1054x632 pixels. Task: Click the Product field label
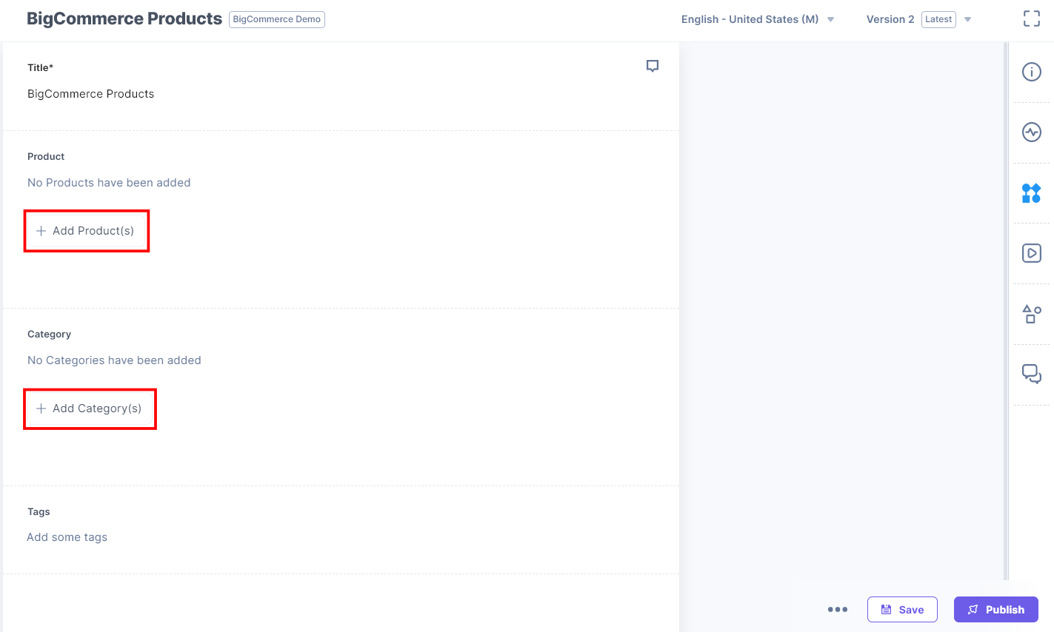click(x=46, y=156)
